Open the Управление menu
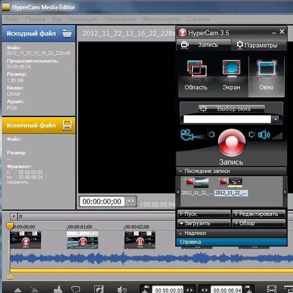Image resolution: width=293 pixels, height=293 pixels. tap(120, 19)
